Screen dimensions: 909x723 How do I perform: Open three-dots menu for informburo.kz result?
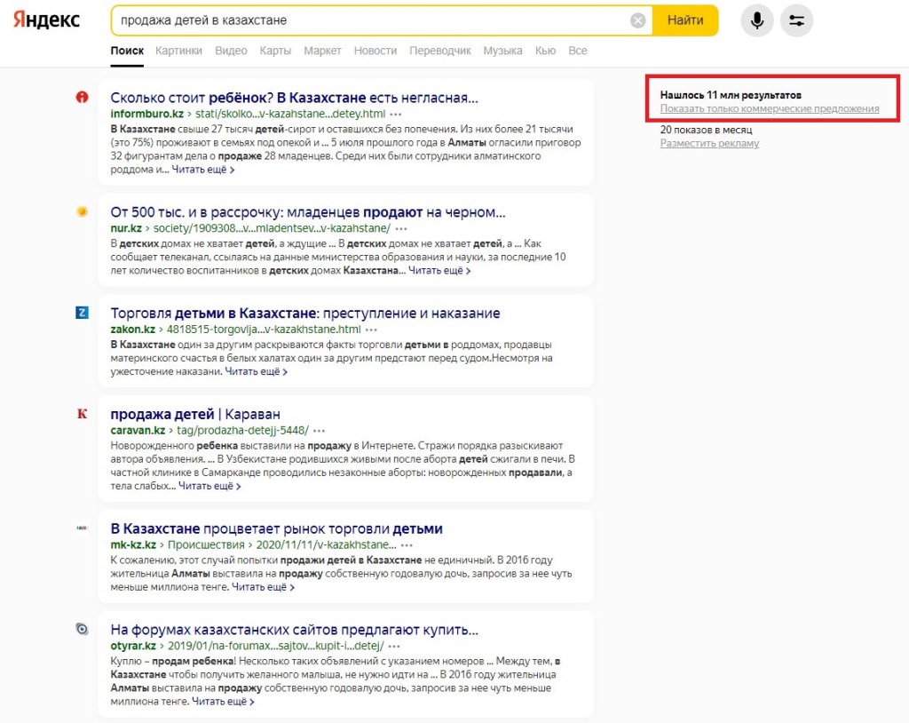click(396, 115)
